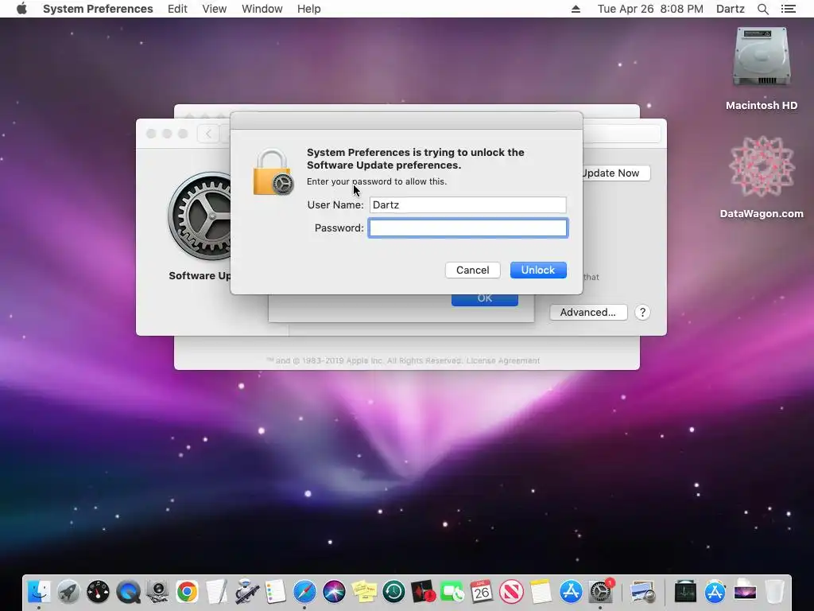
Task: Open TextEdit from the dock
Action: tap(216, 591)
